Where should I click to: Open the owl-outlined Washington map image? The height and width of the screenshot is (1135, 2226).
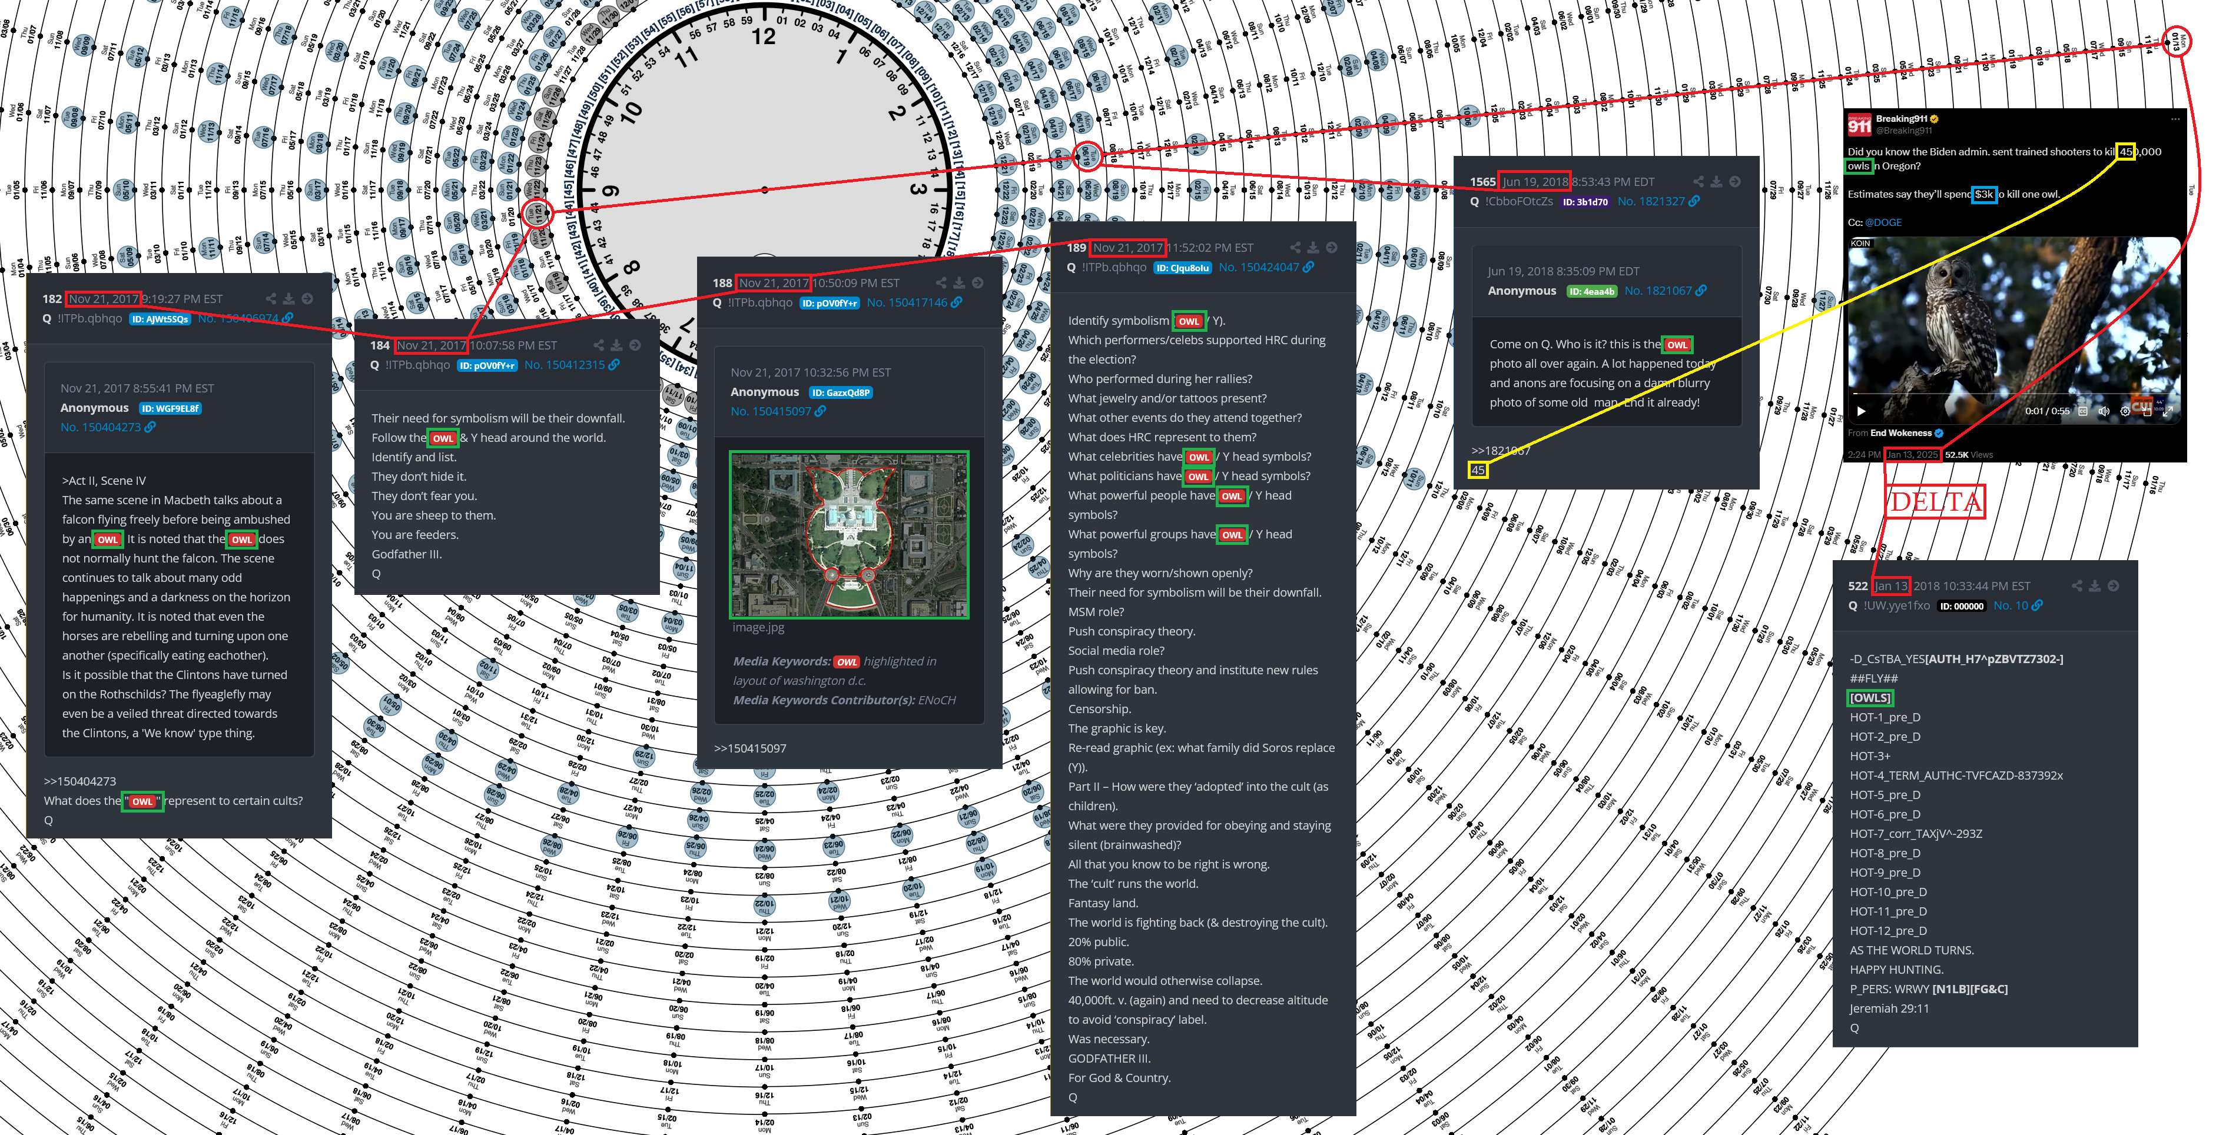tap(850, 535)
